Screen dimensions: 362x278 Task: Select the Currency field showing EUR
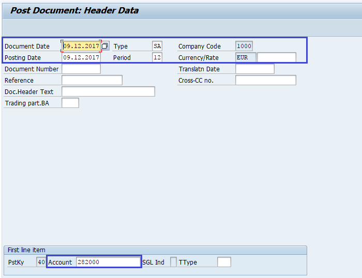tap(246, 57)
